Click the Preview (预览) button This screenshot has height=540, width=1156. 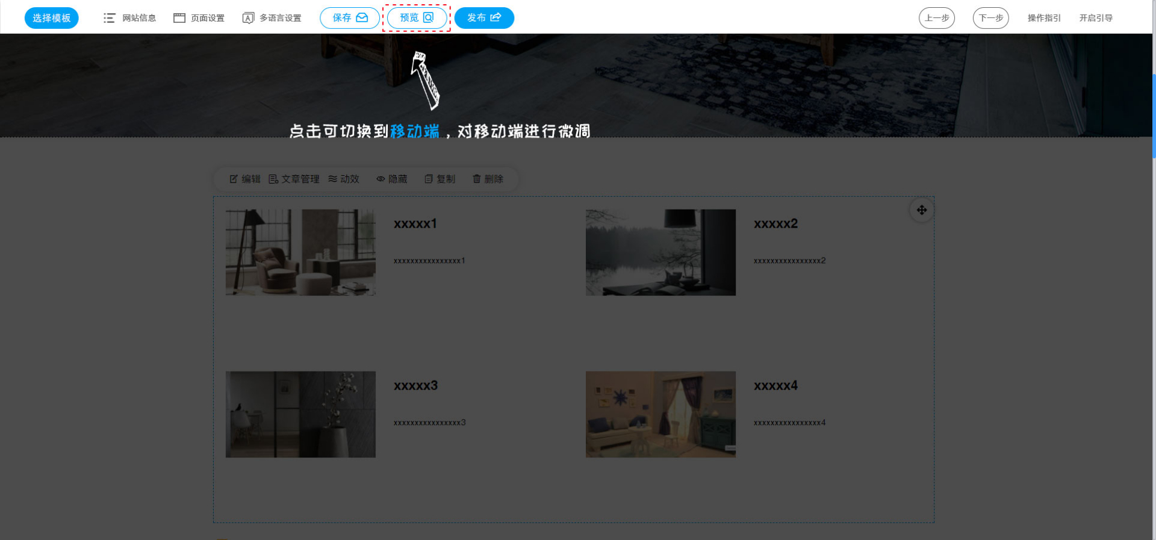point(417,18)
